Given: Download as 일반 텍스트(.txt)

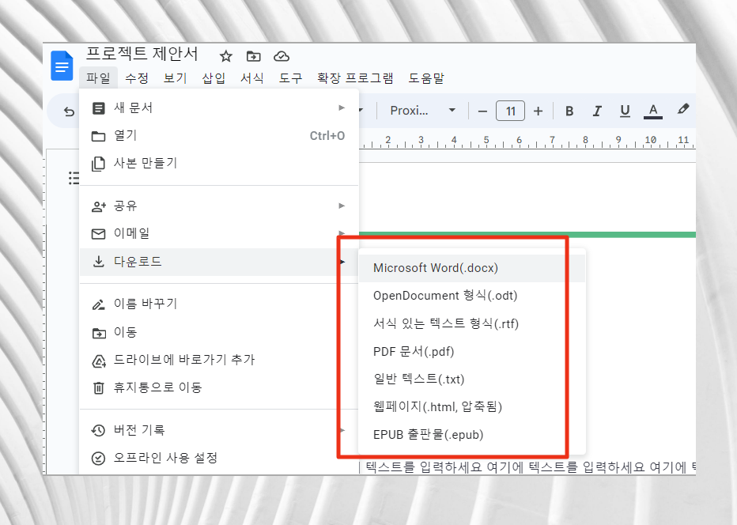Looking at the screenshot, I should coord(472,380).
